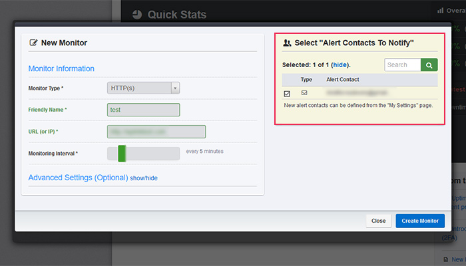Click the document icon beside New
The image size is (466, 266).
446,259
